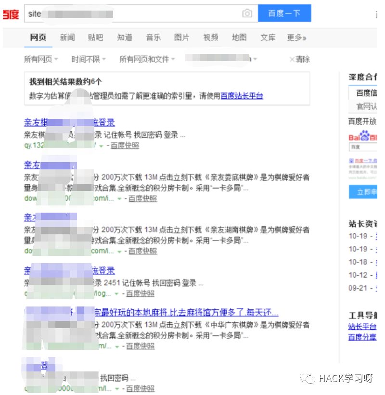Viewport: 385px width, 395px height.
Task: Expand the first result's URL dropdown arrow
Action: tap(101, 146)
